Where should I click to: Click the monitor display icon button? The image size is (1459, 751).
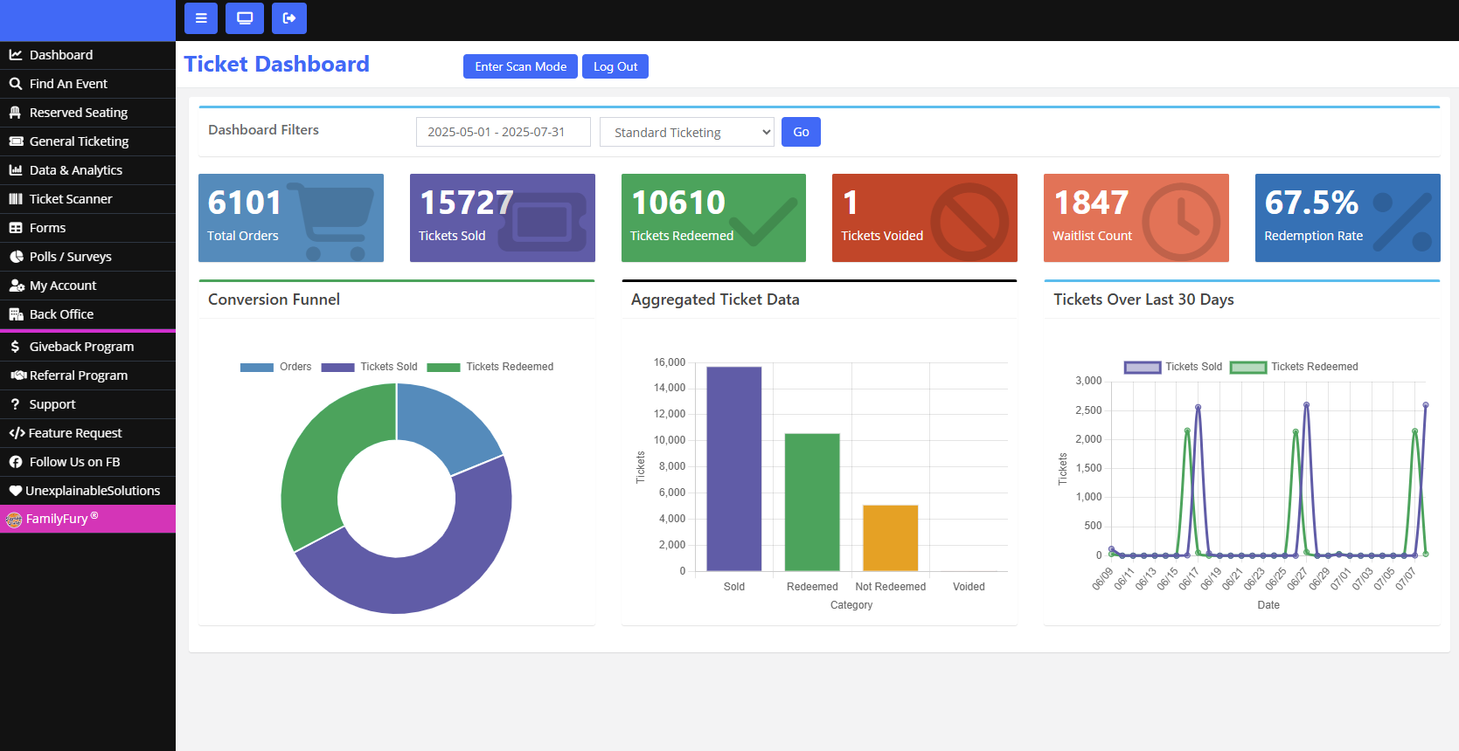click(x=245, y=18)
